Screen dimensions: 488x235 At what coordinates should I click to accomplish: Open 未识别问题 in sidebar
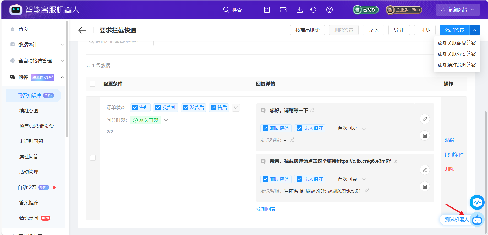(31, 141)
